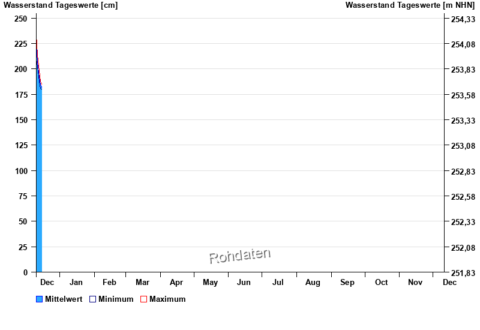
Task: Click the Aug month label
Action: point(313,283)
